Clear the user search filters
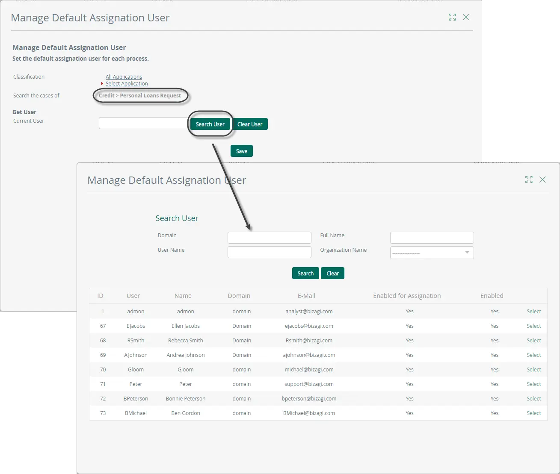This screenshot has width=560, height=474. click(x=332, y=273)
